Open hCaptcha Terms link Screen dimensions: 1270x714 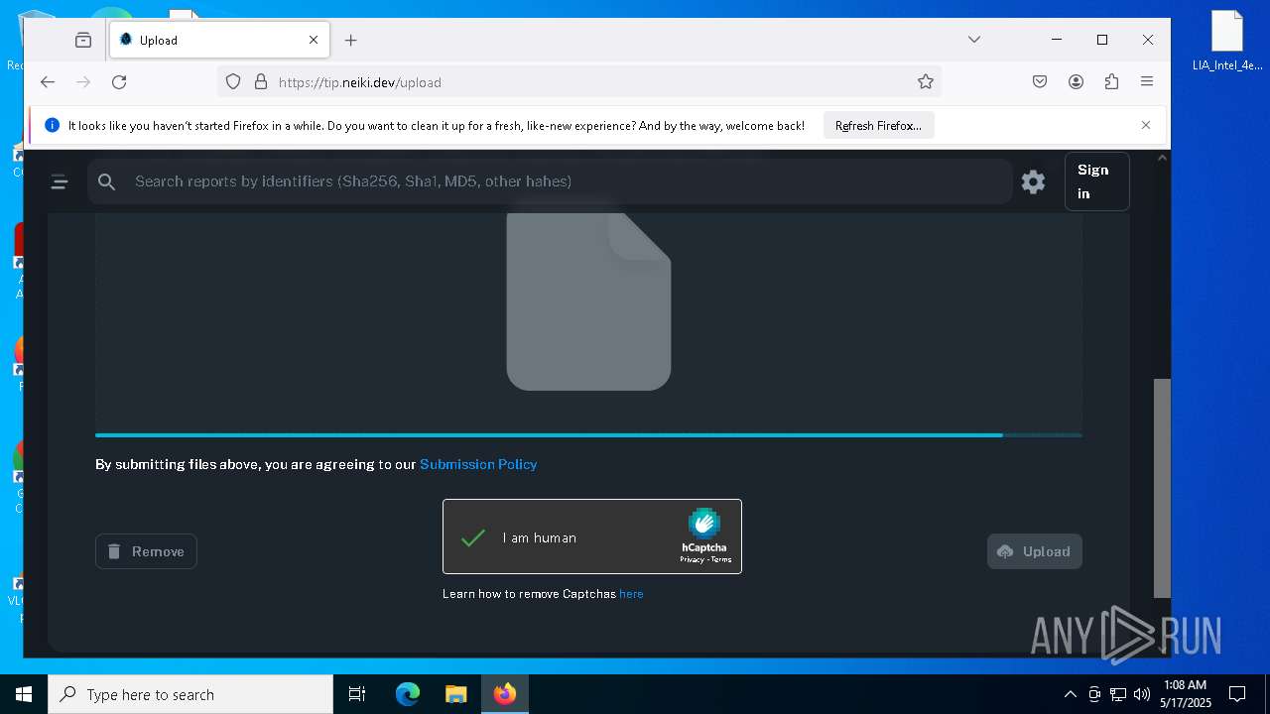pyautogui.click(x=721, y=559)
